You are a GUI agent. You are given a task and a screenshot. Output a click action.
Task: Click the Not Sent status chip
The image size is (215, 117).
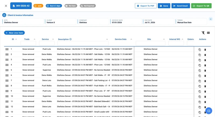click(x=71, y=6)
